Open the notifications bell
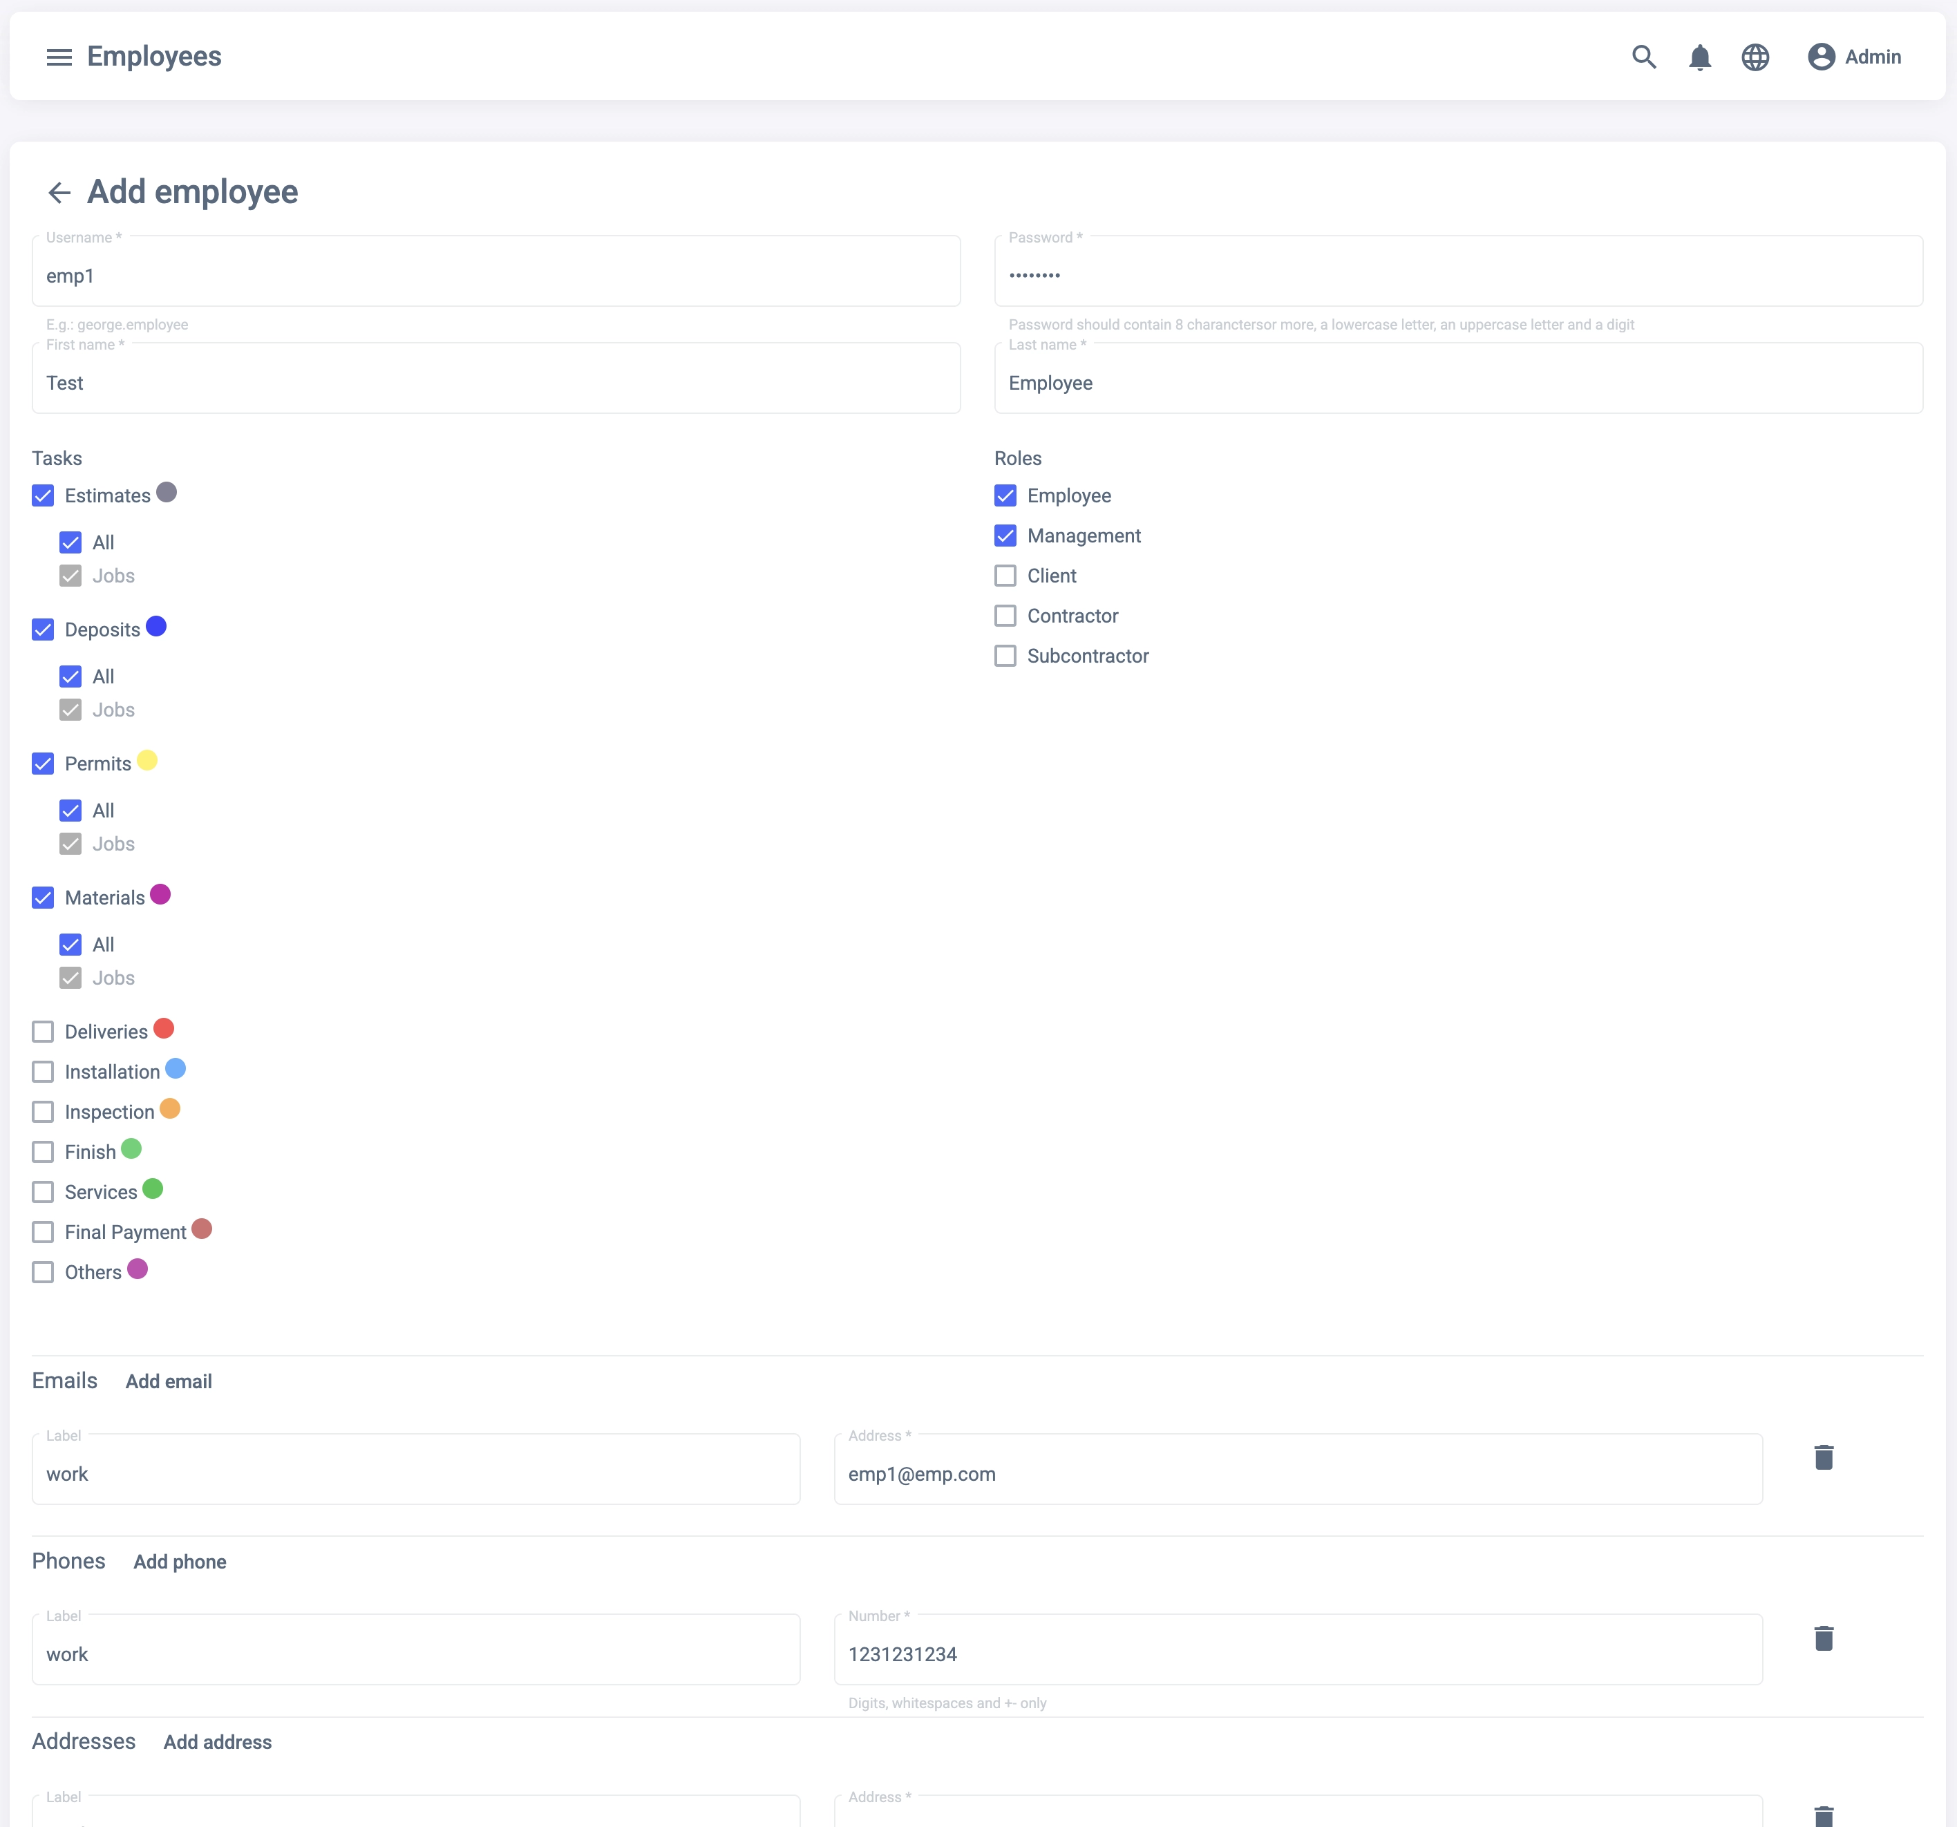Viewport: 1957px width, 1827px height. [1699, 57]
